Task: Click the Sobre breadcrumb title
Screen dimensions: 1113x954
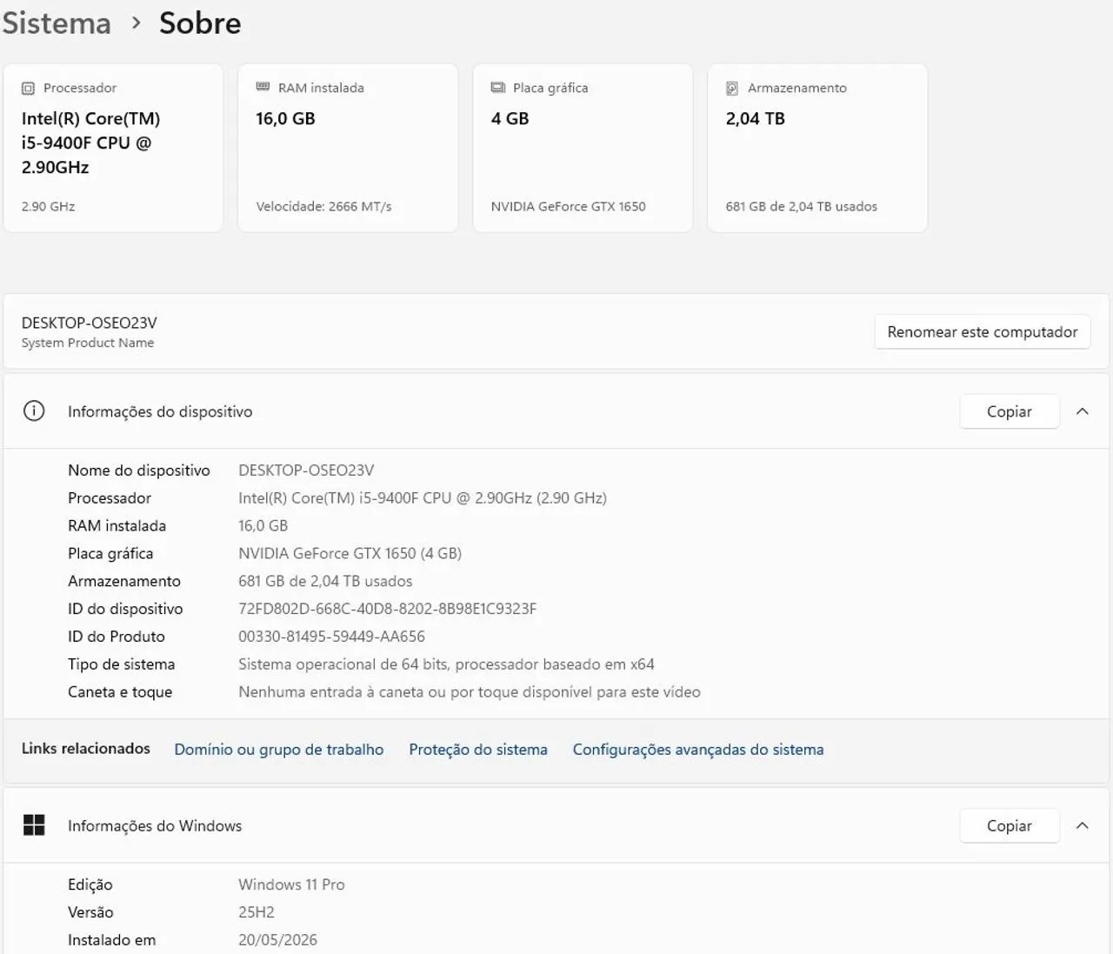Action: click(x=200, y=23)
